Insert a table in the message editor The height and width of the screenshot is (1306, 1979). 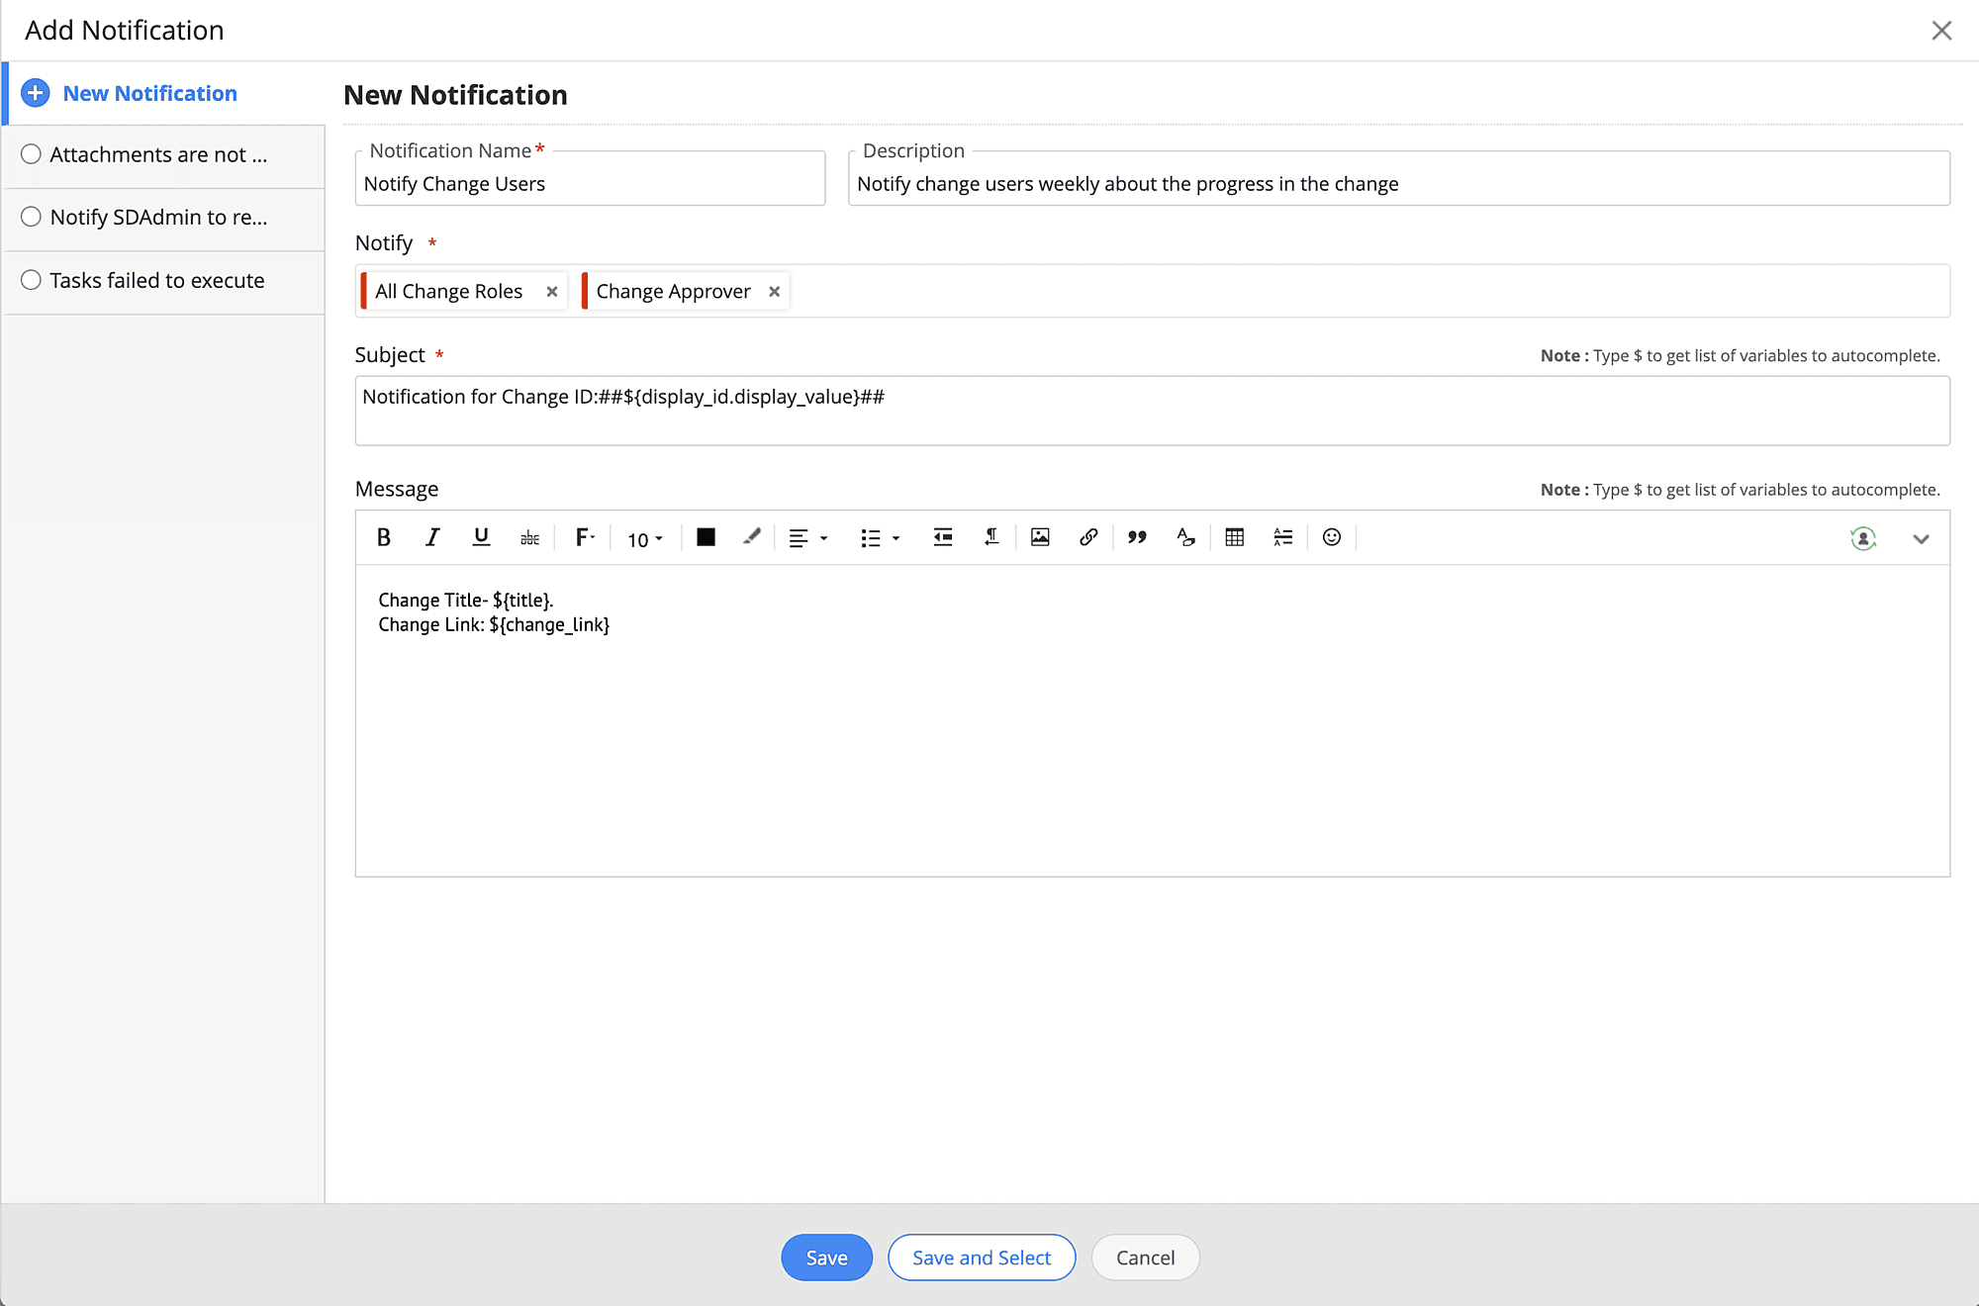click(1234, 537)
